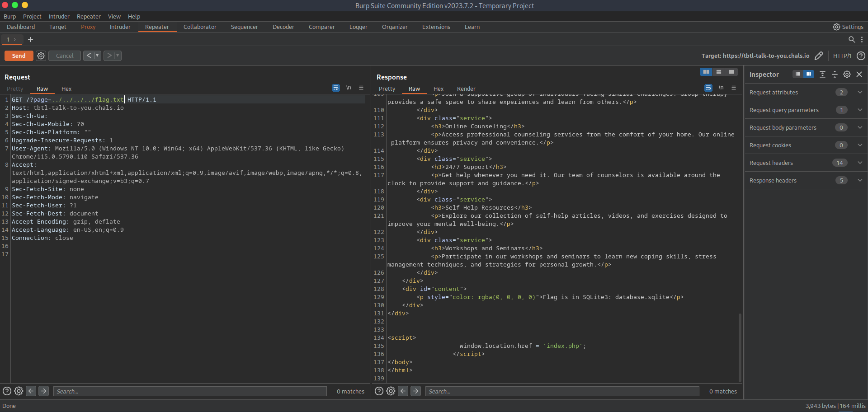Edit the target with pencil icon
Screen dimensions: 868x412
[x=819, y=56]
